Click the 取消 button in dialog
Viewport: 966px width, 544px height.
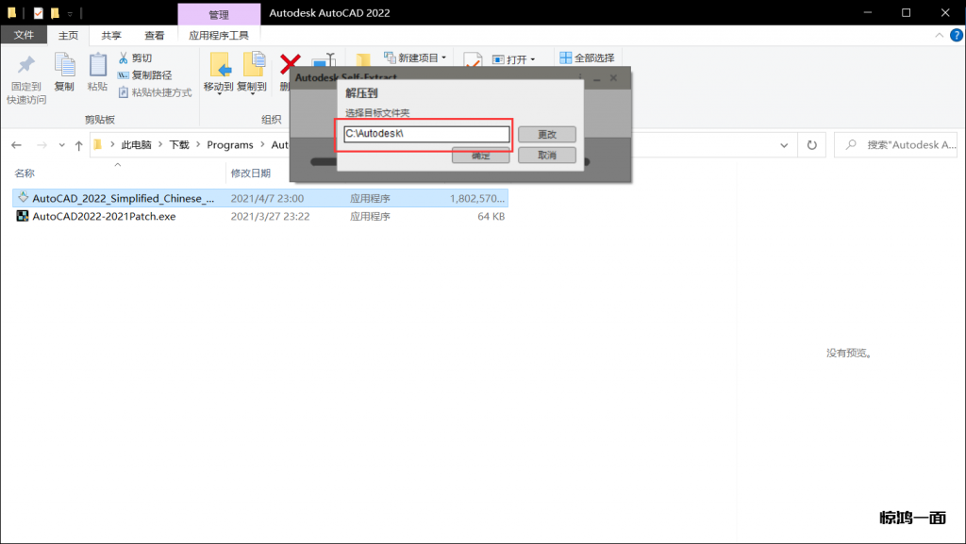pos(546,155)
